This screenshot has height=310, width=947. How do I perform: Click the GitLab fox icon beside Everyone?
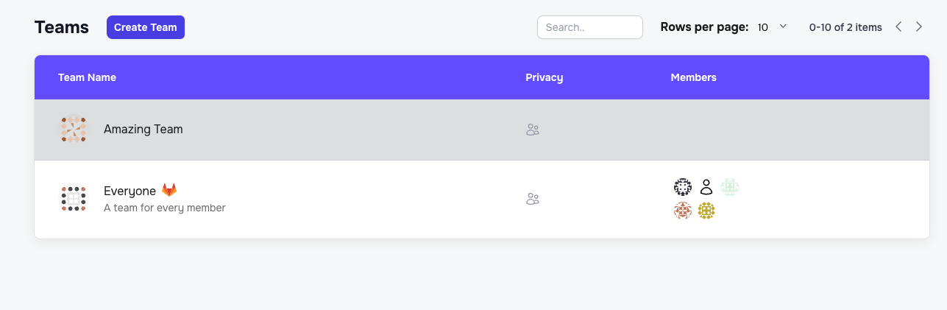tap(169, 190)
